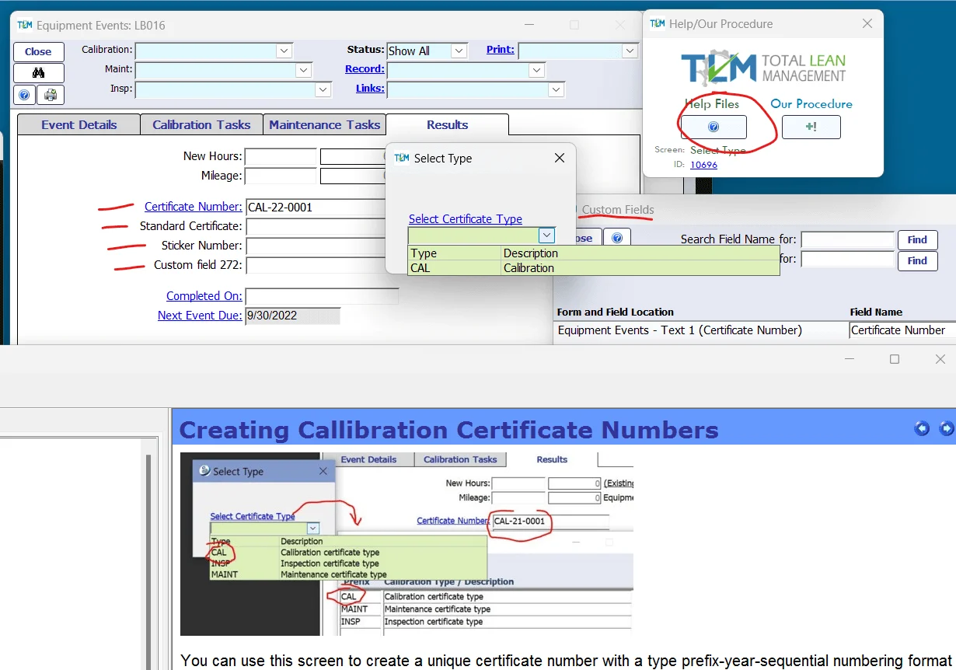
Task: Click the printer icon in Equipment Events
Action: pyautogui.click(x=51, y=95)
